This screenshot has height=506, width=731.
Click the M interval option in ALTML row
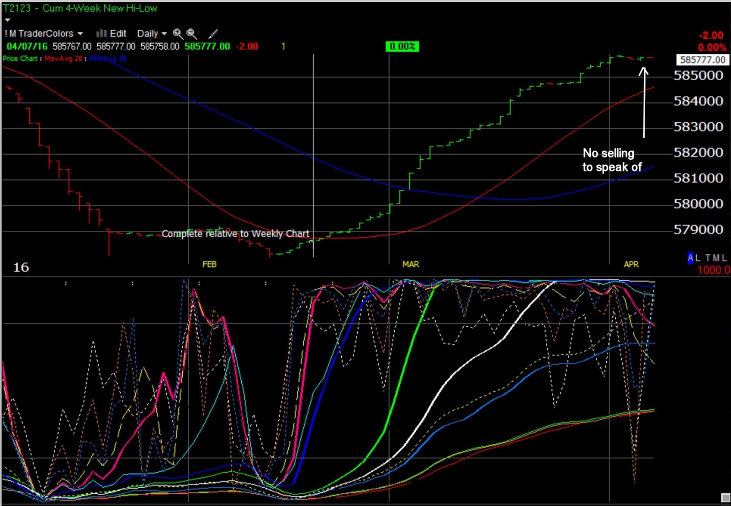(x=716, y=258)
